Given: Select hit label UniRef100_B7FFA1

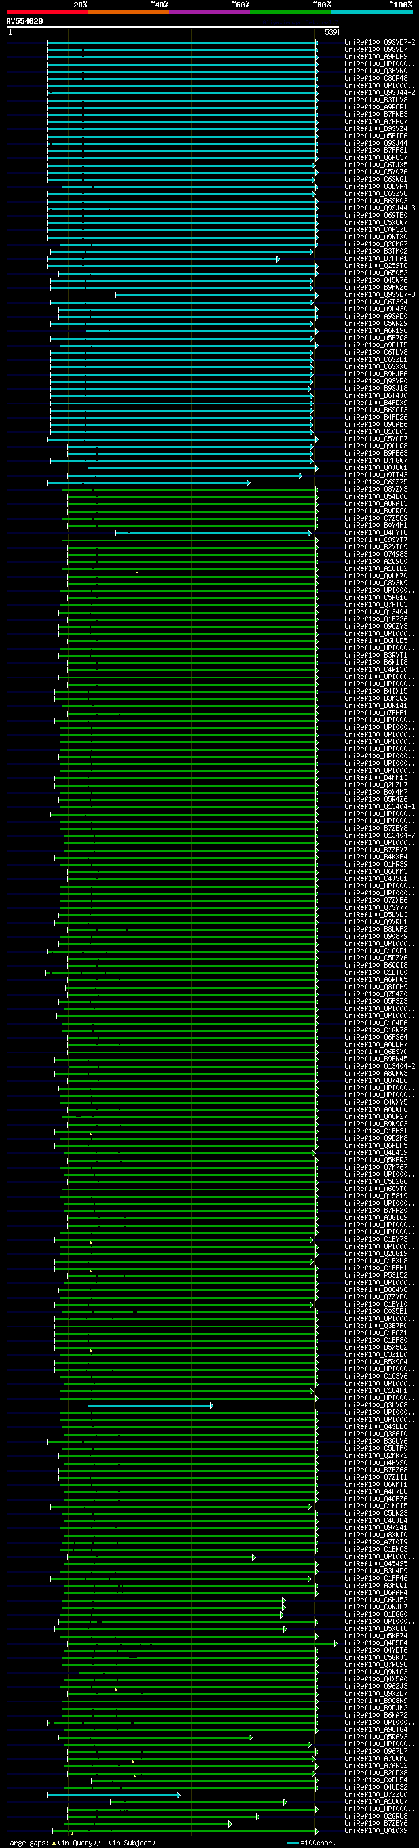Looking at the screenshot, I should (376, 259).
